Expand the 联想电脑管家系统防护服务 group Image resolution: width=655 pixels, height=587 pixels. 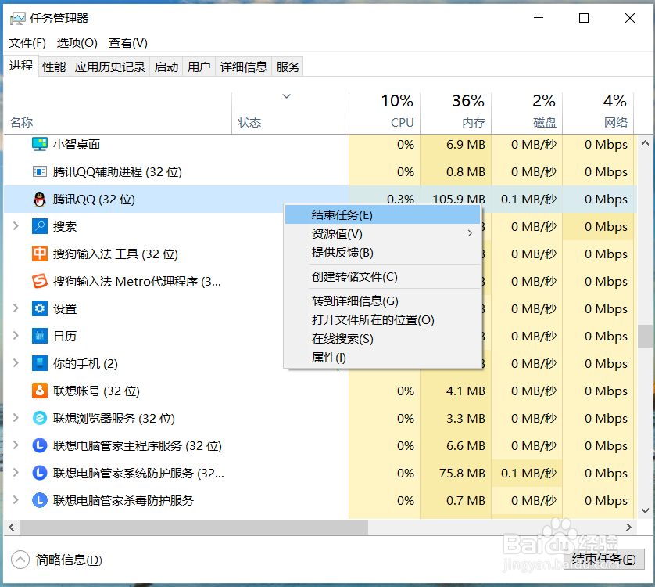[x=16, y=474]
